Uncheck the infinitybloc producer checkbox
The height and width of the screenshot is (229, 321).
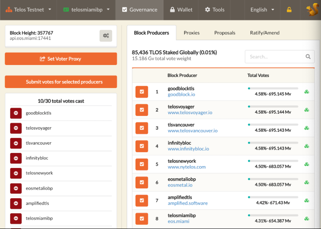point(142,146)
